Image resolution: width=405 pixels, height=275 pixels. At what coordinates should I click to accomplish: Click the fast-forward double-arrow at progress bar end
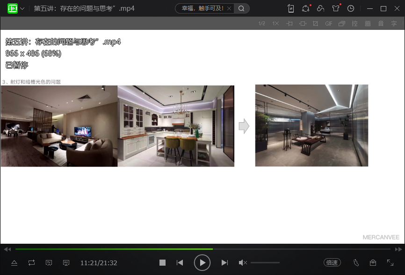[x=398, y=249]
